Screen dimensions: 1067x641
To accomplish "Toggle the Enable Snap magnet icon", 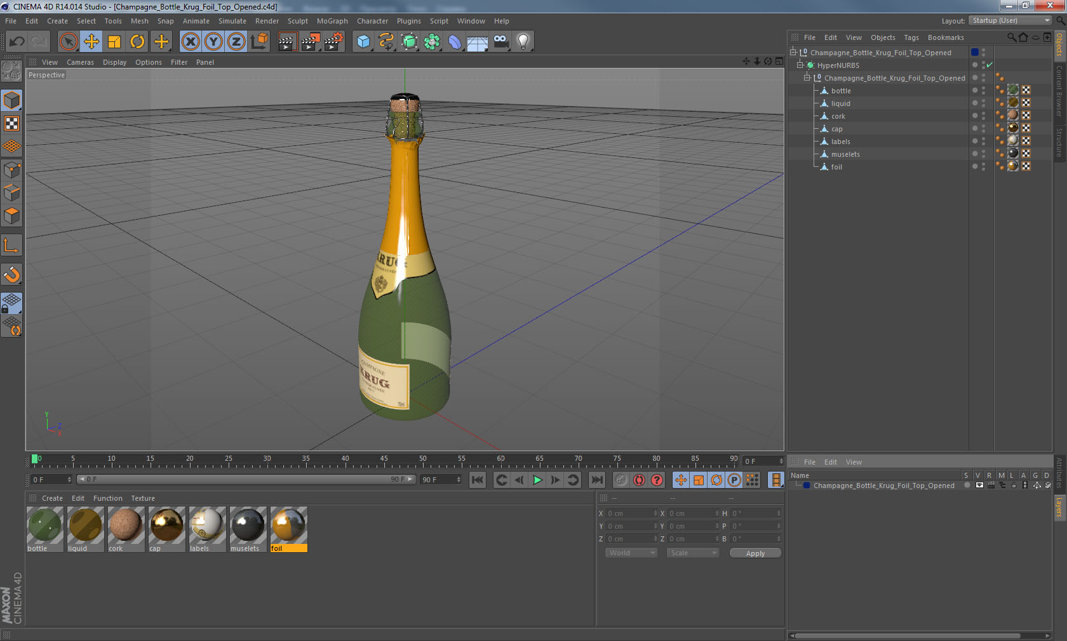I will (x=11, y=274).
